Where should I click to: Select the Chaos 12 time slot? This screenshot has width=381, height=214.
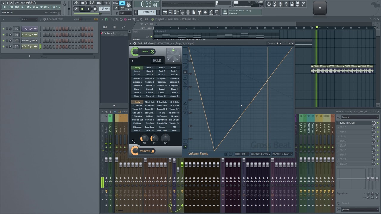click(174, 96)
